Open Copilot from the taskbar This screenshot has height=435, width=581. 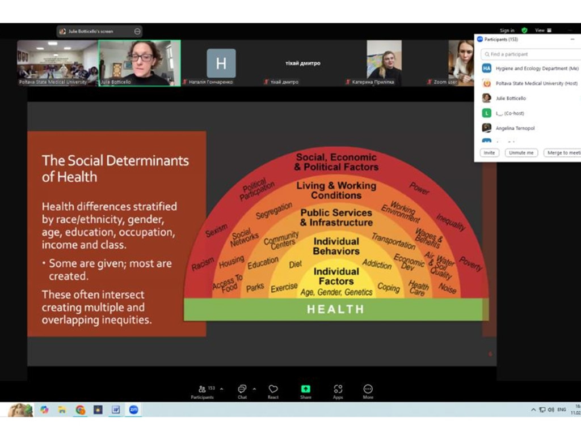pos(44,410)
